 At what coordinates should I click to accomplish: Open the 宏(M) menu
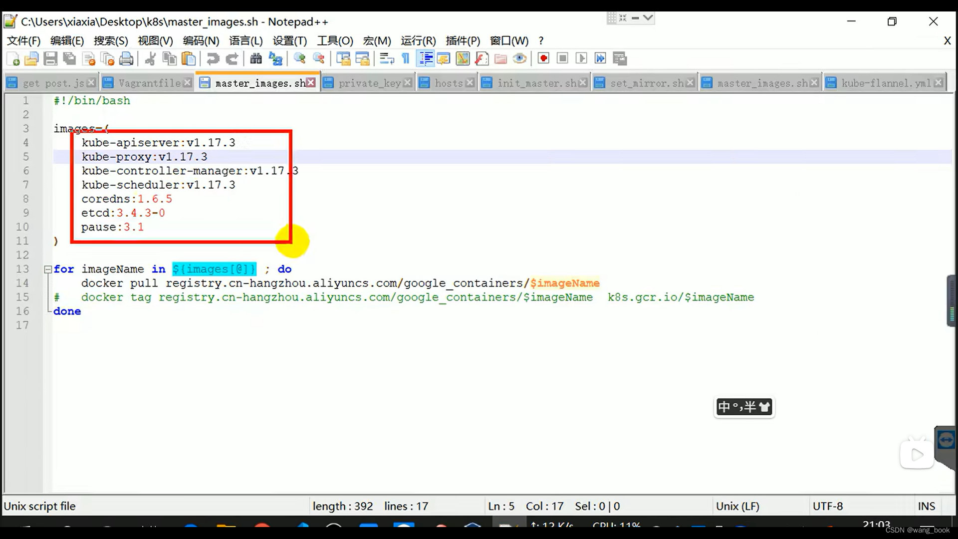[377, 41]
